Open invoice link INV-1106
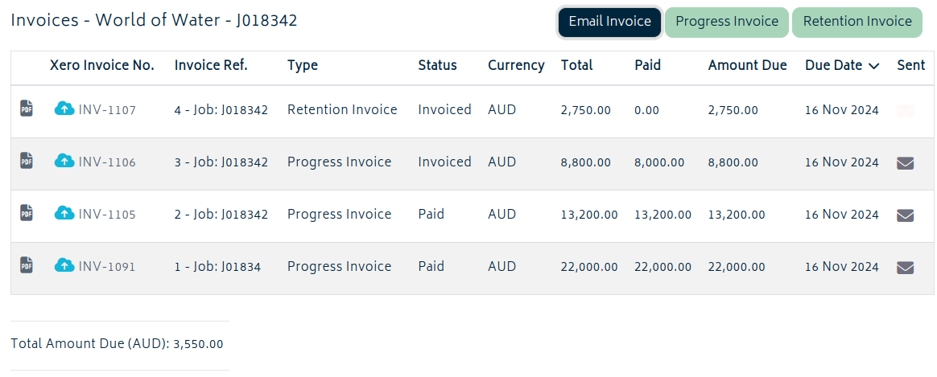 click(107, 162)
